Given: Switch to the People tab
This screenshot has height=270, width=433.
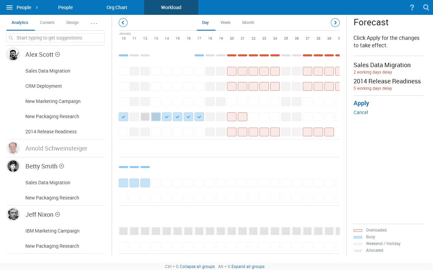Looking at the screenshot, I should 65,7.
